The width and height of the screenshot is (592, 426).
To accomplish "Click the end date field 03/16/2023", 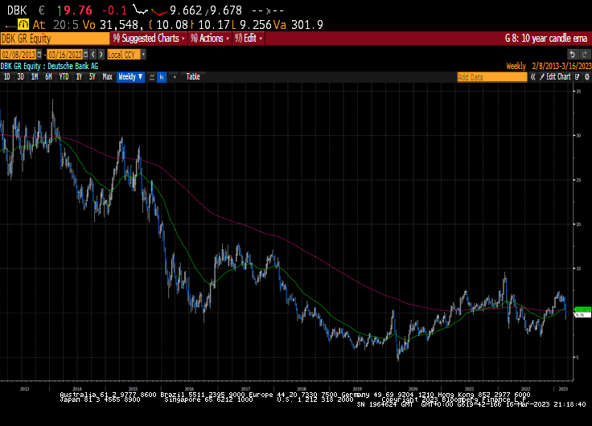I will pyautogui.click(x=64, y=55).
